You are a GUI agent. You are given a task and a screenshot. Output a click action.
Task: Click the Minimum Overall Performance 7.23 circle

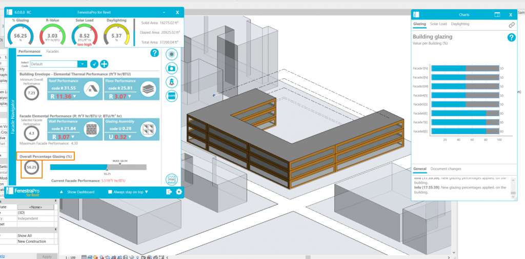tap(31, 93)
